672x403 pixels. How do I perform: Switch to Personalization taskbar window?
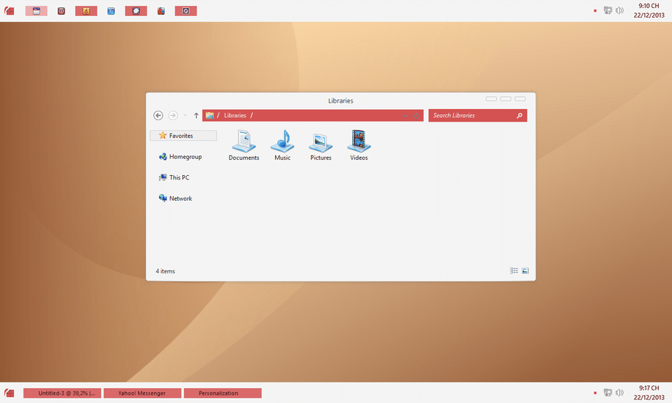pyautogui.click(x=222, y=393)
